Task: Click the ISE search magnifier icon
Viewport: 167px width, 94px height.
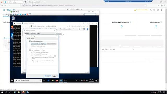Action: (x=151, y=10)
